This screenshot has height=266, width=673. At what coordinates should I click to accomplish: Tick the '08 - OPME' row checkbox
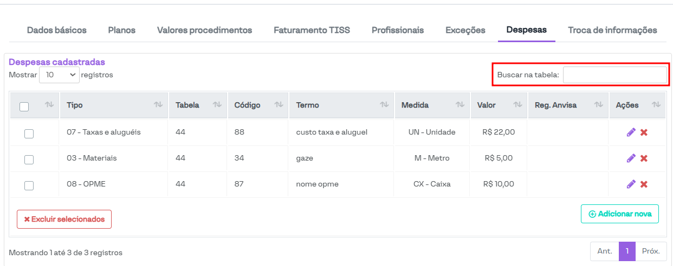pos(29,185)
